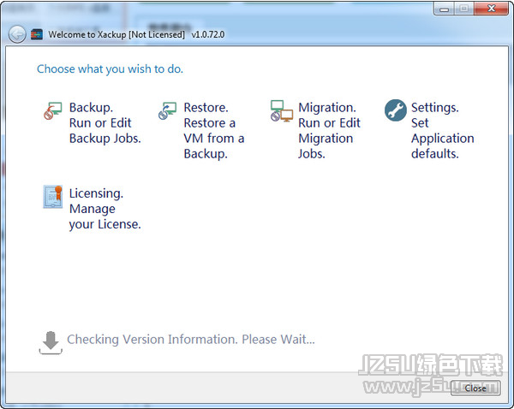Click the Close button at bottom
Viewport: 514px width, 409px height.
(475, 388)
